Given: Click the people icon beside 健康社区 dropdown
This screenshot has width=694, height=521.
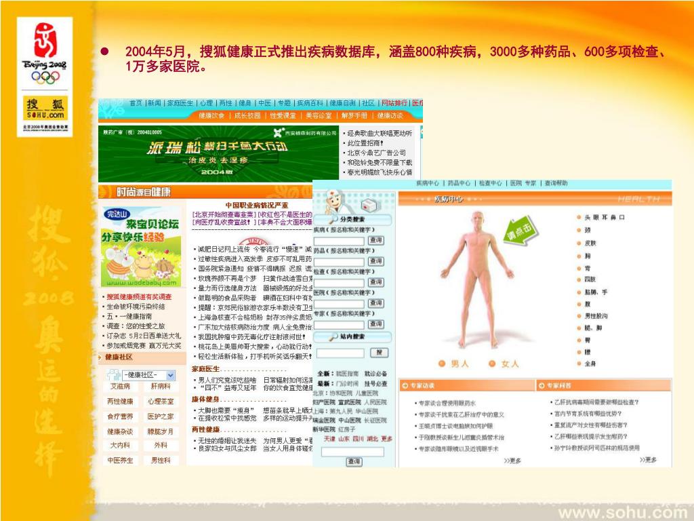Looking at the screenshot, I should tap(114, 374).
